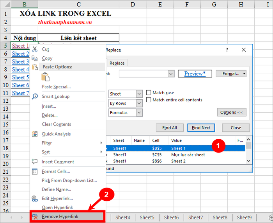Click the Find All button
This screenshot has width=273, height=223.
[x=170, y=128]
